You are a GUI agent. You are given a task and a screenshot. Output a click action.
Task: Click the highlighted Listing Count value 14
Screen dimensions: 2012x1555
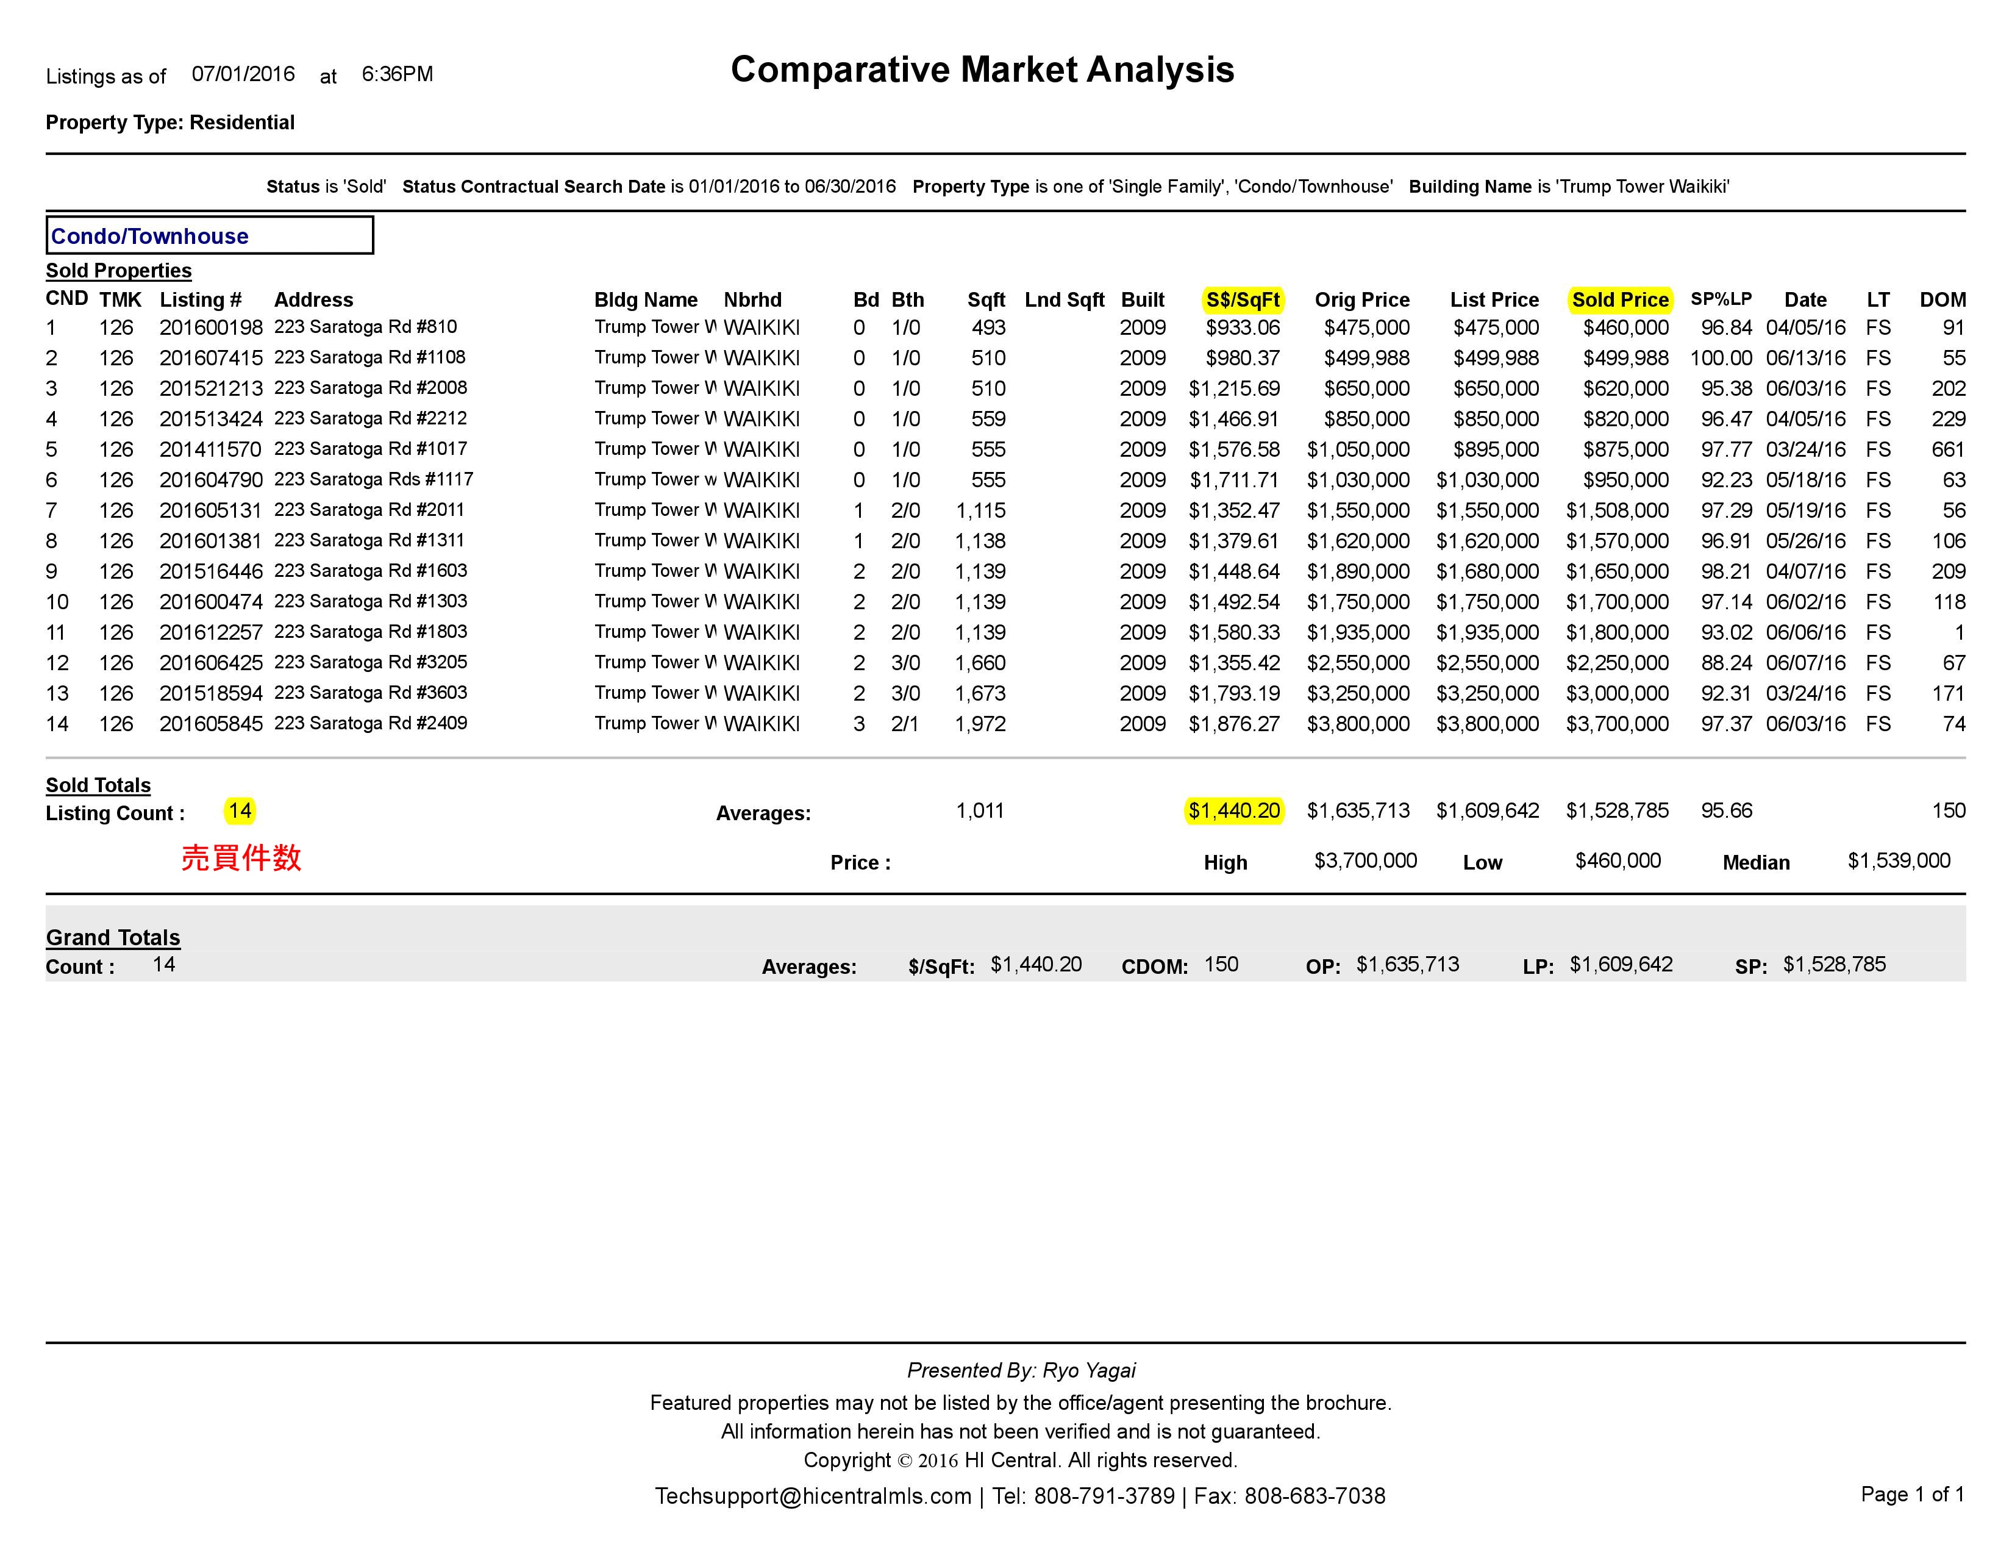[240, 810]
